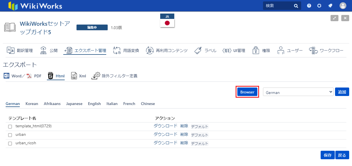352x166 pixels.
Task: Open the 翻訳管理 translation management icon
Action: coord(10,50)
